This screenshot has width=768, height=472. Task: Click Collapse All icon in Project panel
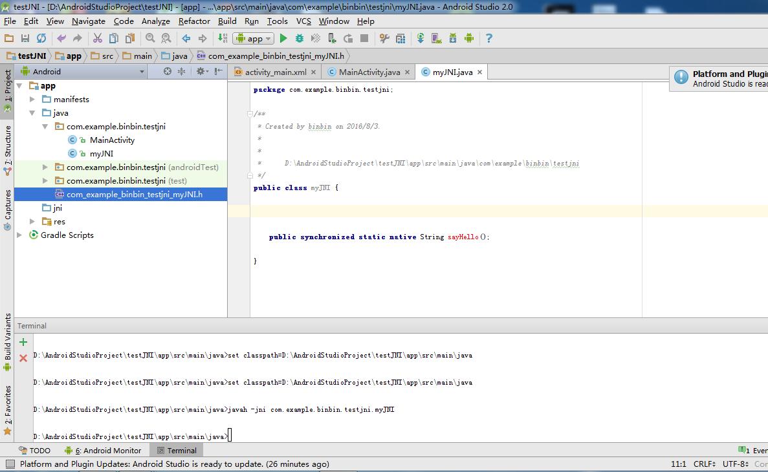click(181, 72)
